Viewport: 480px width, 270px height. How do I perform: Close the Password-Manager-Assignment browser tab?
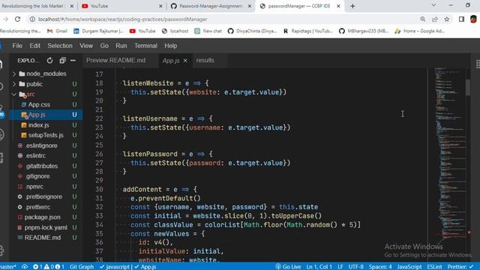pyautogui.click(x=250, y=6)
